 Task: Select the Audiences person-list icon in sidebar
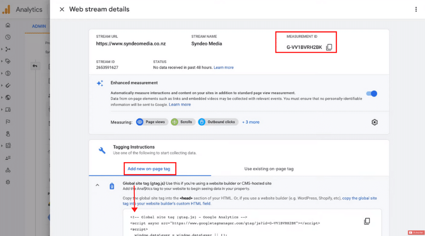[x=8, y=158]
